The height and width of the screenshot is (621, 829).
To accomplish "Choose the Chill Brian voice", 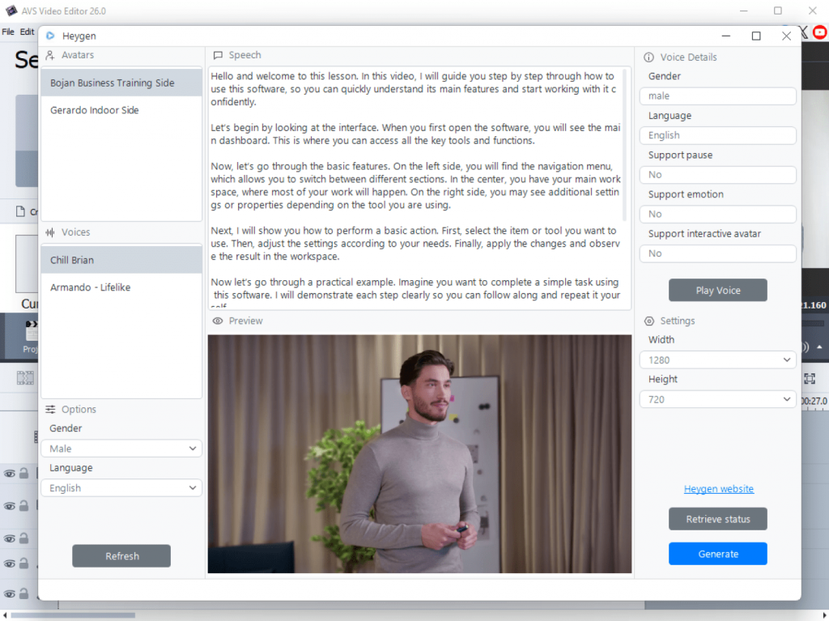I will (121, 260).
